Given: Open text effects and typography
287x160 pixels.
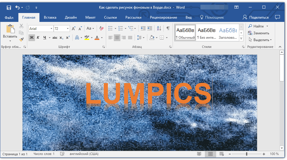Looking at the screenshot, I should 77,38.
